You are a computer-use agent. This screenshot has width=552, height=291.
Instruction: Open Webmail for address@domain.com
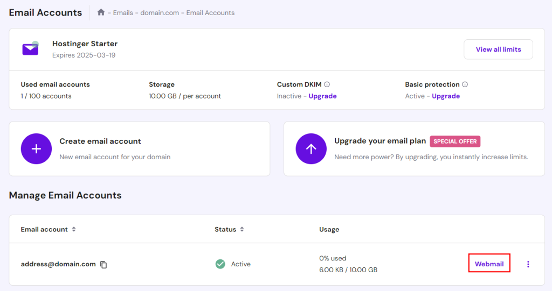point(489,264)
